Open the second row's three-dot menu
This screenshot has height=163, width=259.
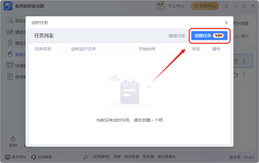click(x=244, y=74)
